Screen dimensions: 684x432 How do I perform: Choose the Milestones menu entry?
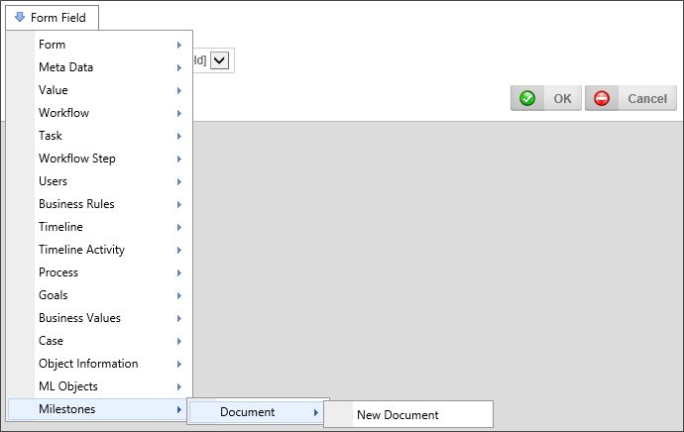67,409
